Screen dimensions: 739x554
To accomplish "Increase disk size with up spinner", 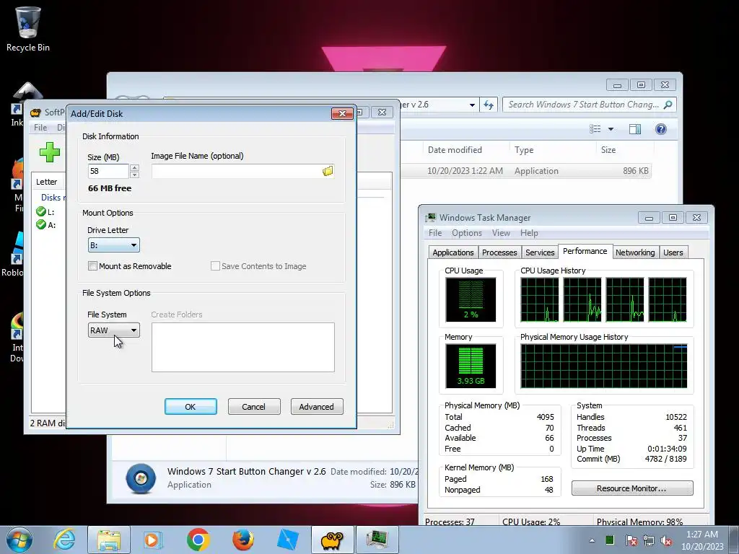I will (x=134, y=167).
